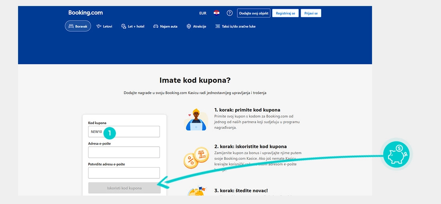Click the Registriraj se button
Screen dimensions: 441x204
(285, 13)
